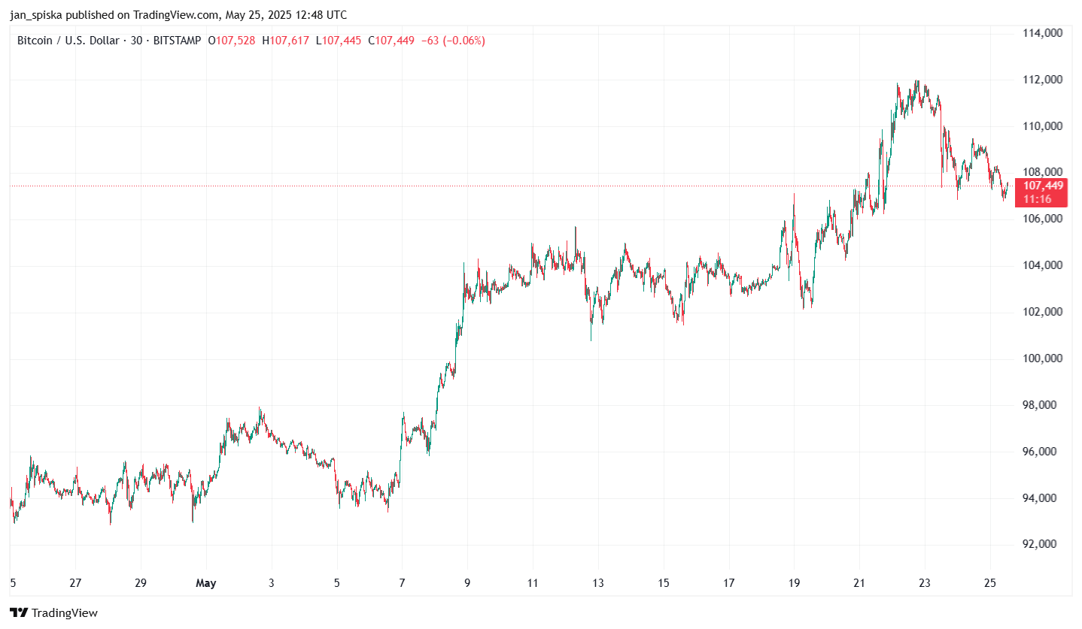Click the 15 date label on time axis
Screen dimensions: 1082x629
coord(664,583)
